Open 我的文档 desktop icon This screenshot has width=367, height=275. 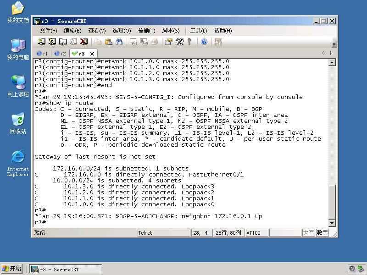tap(18, 12)
